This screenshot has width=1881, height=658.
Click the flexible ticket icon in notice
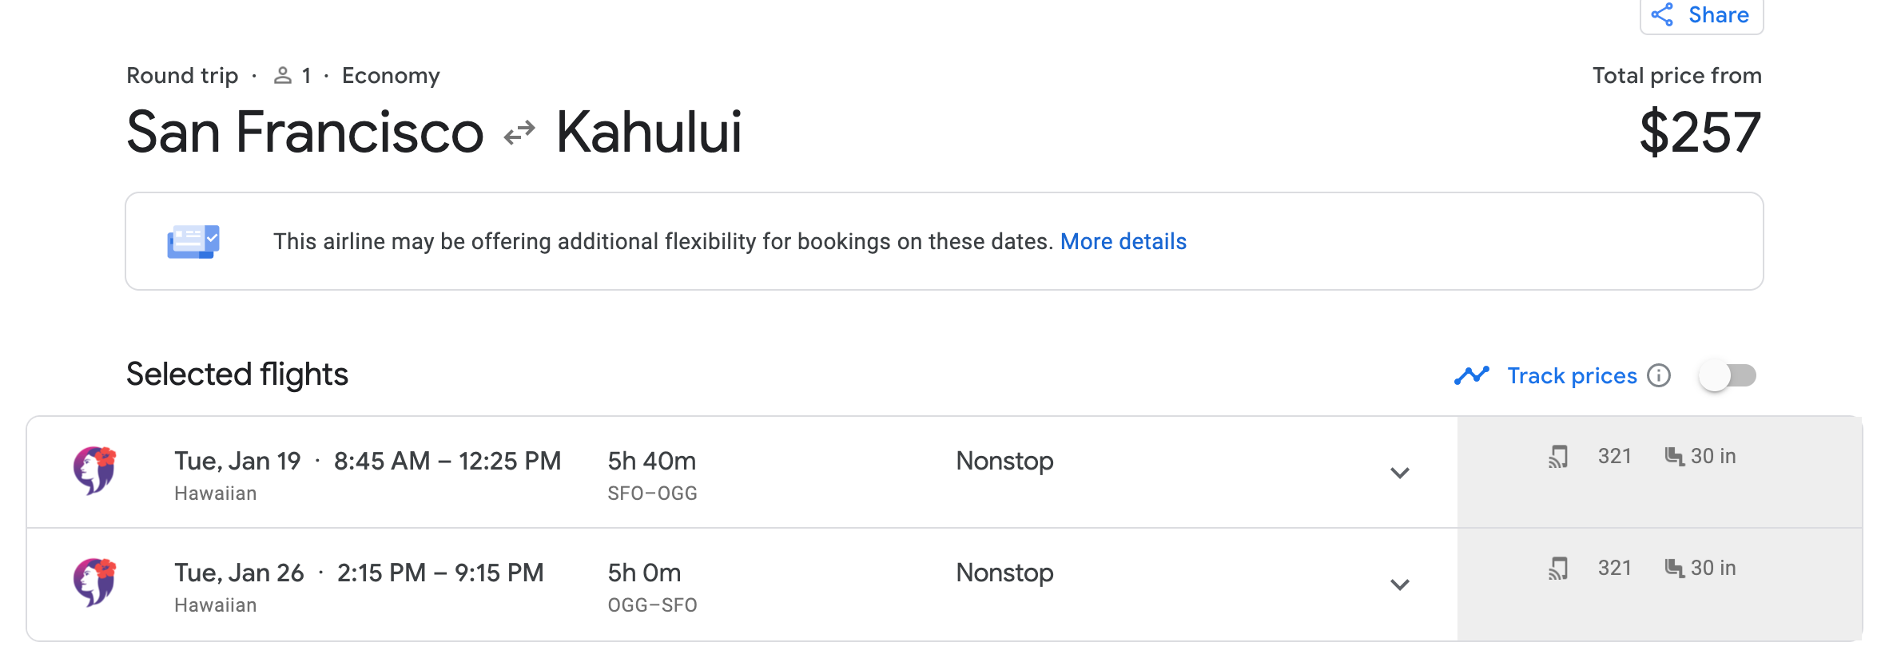coord(193,241)
